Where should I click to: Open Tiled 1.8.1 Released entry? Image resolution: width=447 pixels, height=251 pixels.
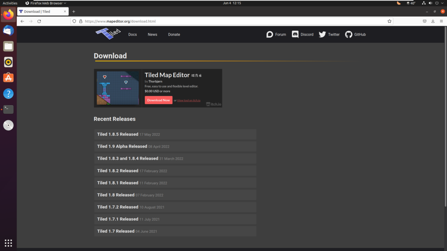click(175, 183)
